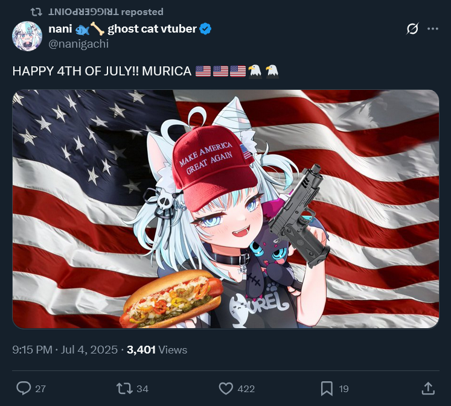451x406 pixels.
Task: Open the nani ghost cat vtuber display name
Action: tap(123, 29)
